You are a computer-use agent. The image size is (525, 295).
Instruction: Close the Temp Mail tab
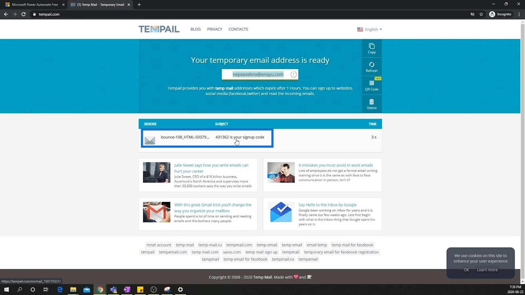pyautogui.click(x=129, y=5)
